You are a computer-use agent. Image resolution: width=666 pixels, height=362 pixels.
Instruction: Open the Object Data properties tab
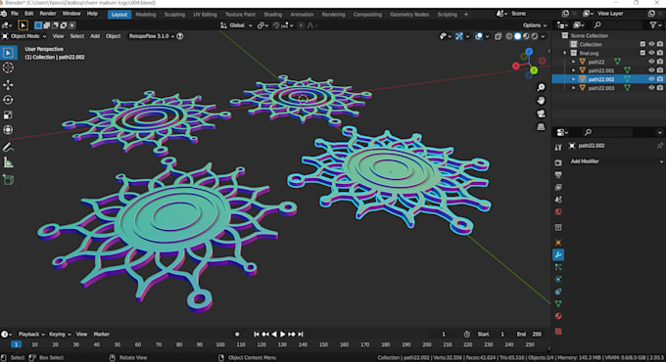tap(558, 304)
